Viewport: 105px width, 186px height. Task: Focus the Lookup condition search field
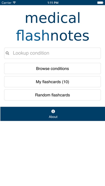coord(52,53)
